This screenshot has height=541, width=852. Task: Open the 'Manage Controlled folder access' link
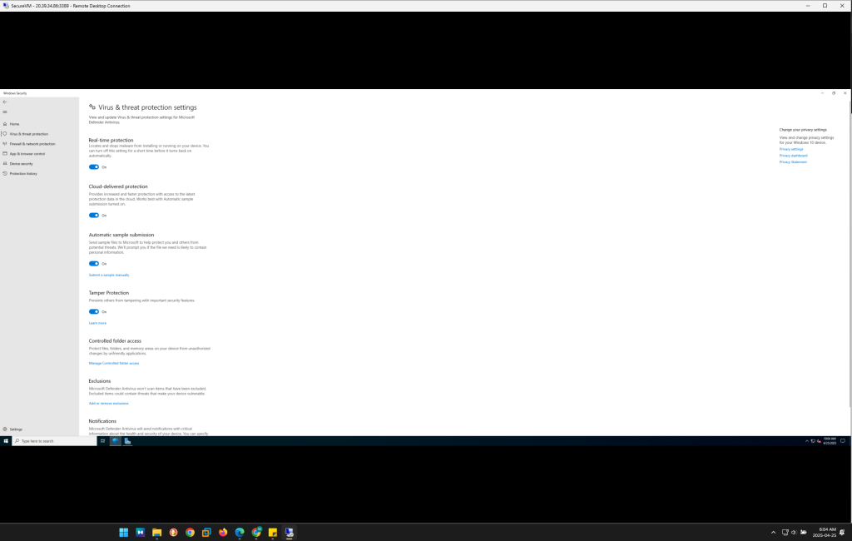[114, 363]
